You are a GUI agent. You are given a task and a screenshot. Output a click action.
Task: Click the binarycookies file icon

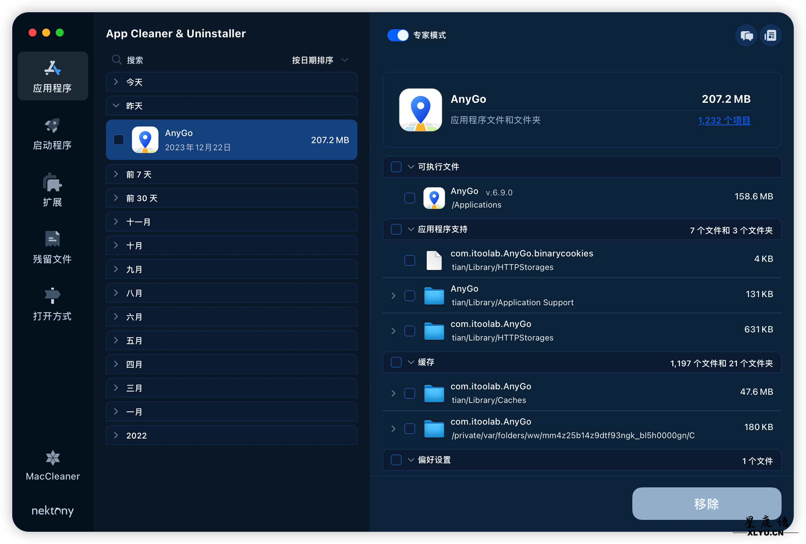(x=434, y=260)
